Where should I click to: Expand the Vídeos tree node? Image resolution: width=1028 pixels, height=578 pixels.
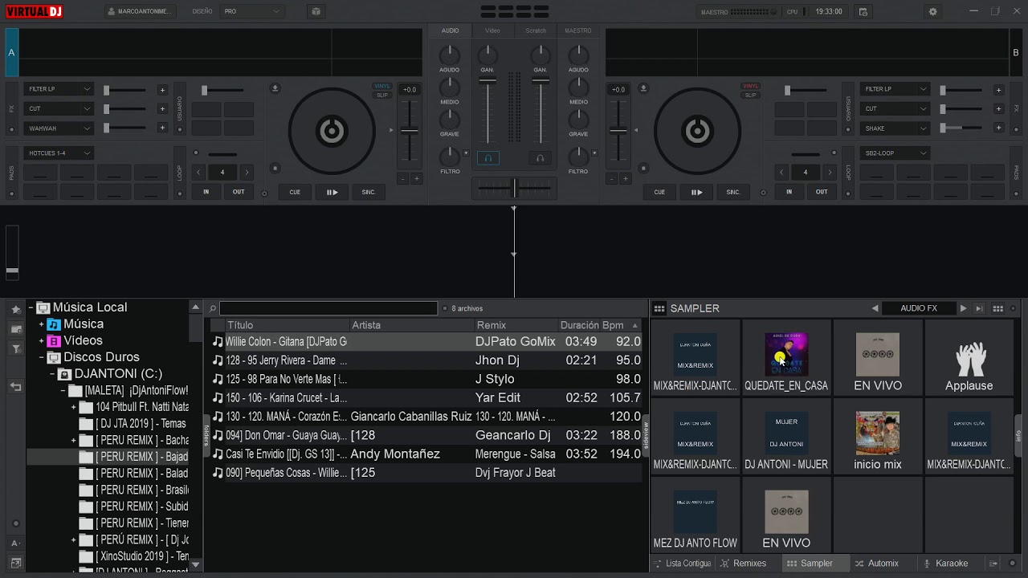[41, 341]
